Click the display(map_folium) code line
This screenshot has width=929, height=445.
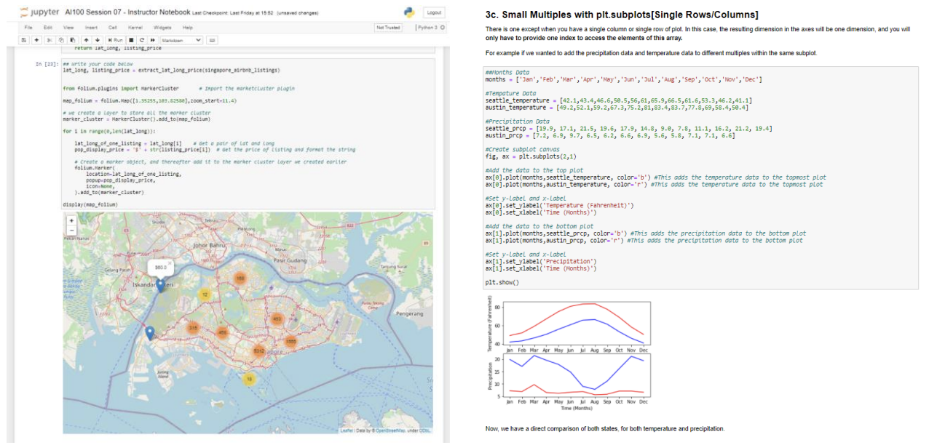click(90, 205)
